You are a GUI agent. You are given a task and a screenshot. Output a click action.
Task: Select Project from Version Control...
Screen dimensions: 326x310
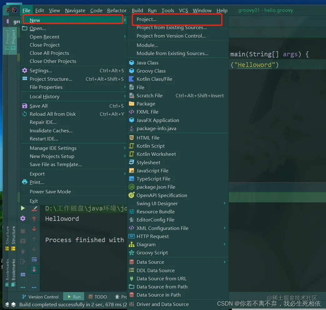pos(171,36)
